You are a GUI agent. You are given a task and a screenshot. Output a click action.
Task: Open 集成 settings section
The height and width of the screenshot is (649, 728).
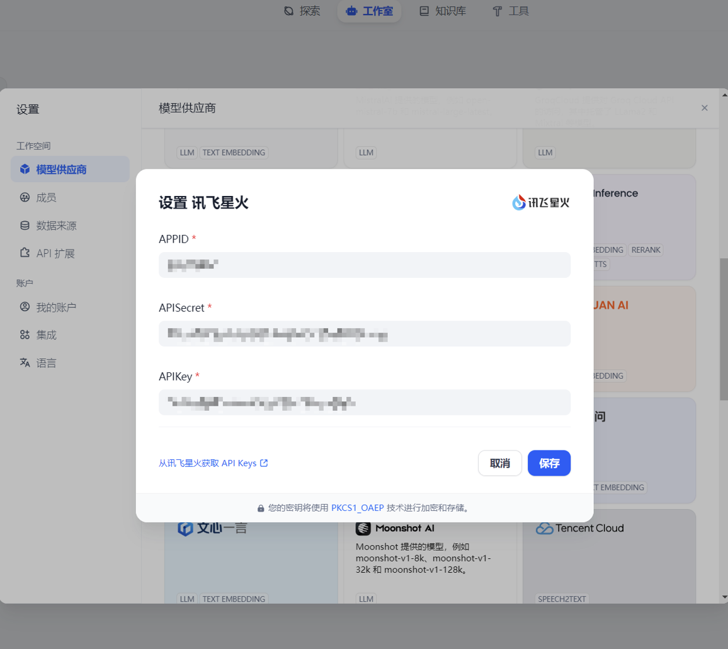(70, 335)
